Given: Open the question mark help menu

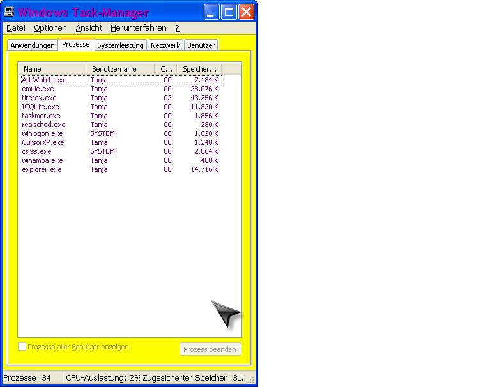Looking at the screenshot, I should tap(177, 28).
